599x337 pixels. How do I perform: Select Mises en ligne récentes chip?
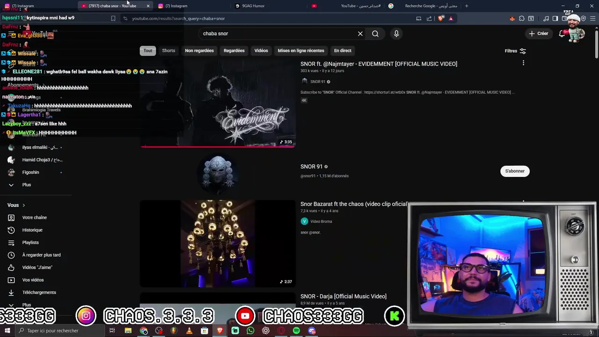[x=301, y=51]
